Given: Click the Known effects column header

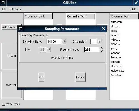Looking at the screenshot, I should coord(124,16).
